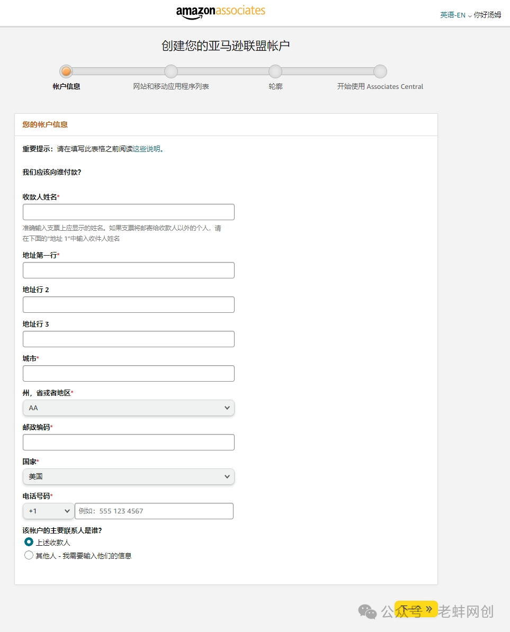Click the 我们应该向谁付款? heading
The width and height of the screenshot is (510, 632).
(x=51, y=172)
